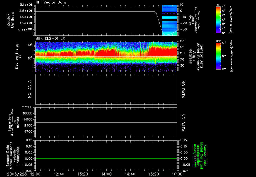The width and height of the screenshot is (256, 177).
Task: Click the 15:20 time axis label
Action: click(x=154, y=174)
